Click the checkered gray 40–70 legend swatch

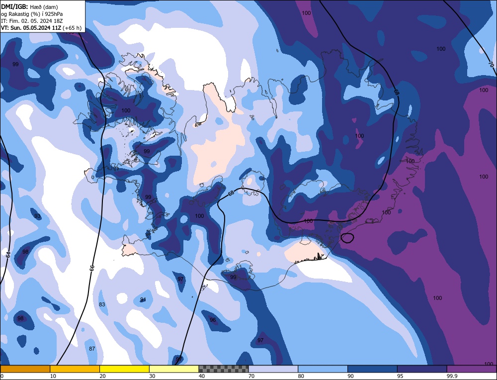click(x=224, y=369)
